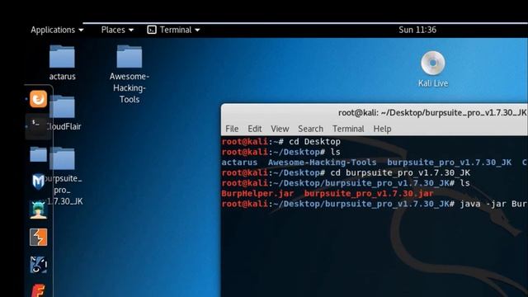Click BurpHelper.jar in terminal output

click(x=257, y=194)
